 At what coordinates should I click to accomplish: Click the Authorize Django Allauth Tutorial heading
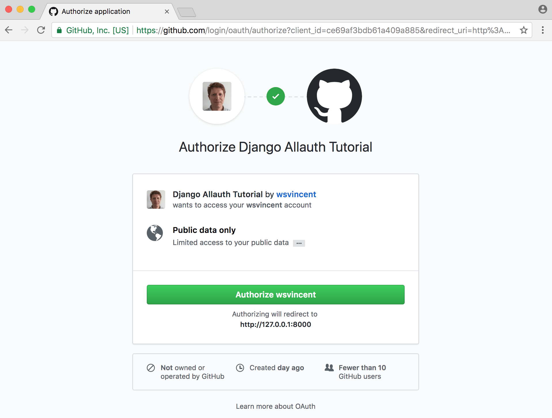[276, 147]
